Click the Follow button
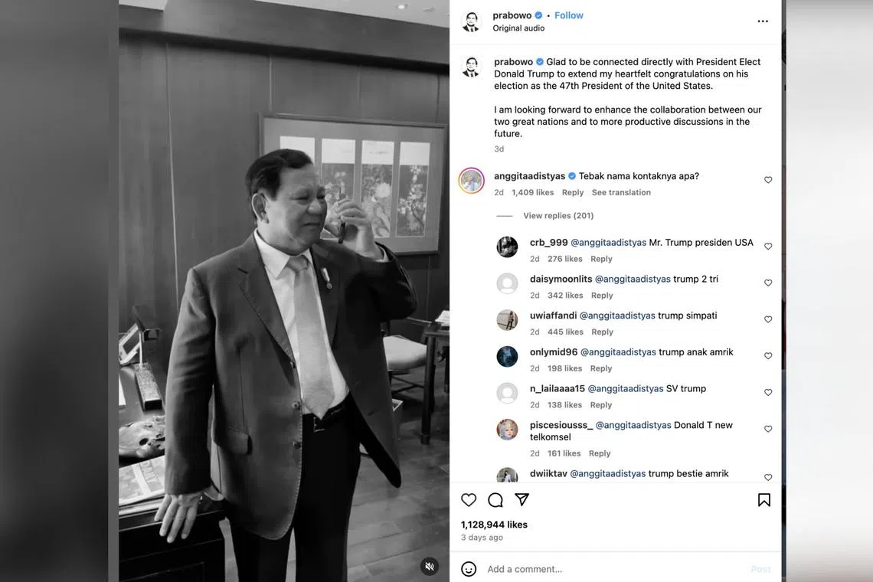Image resolution: width=873 pixels, height=582 pixels. (568, 15)
